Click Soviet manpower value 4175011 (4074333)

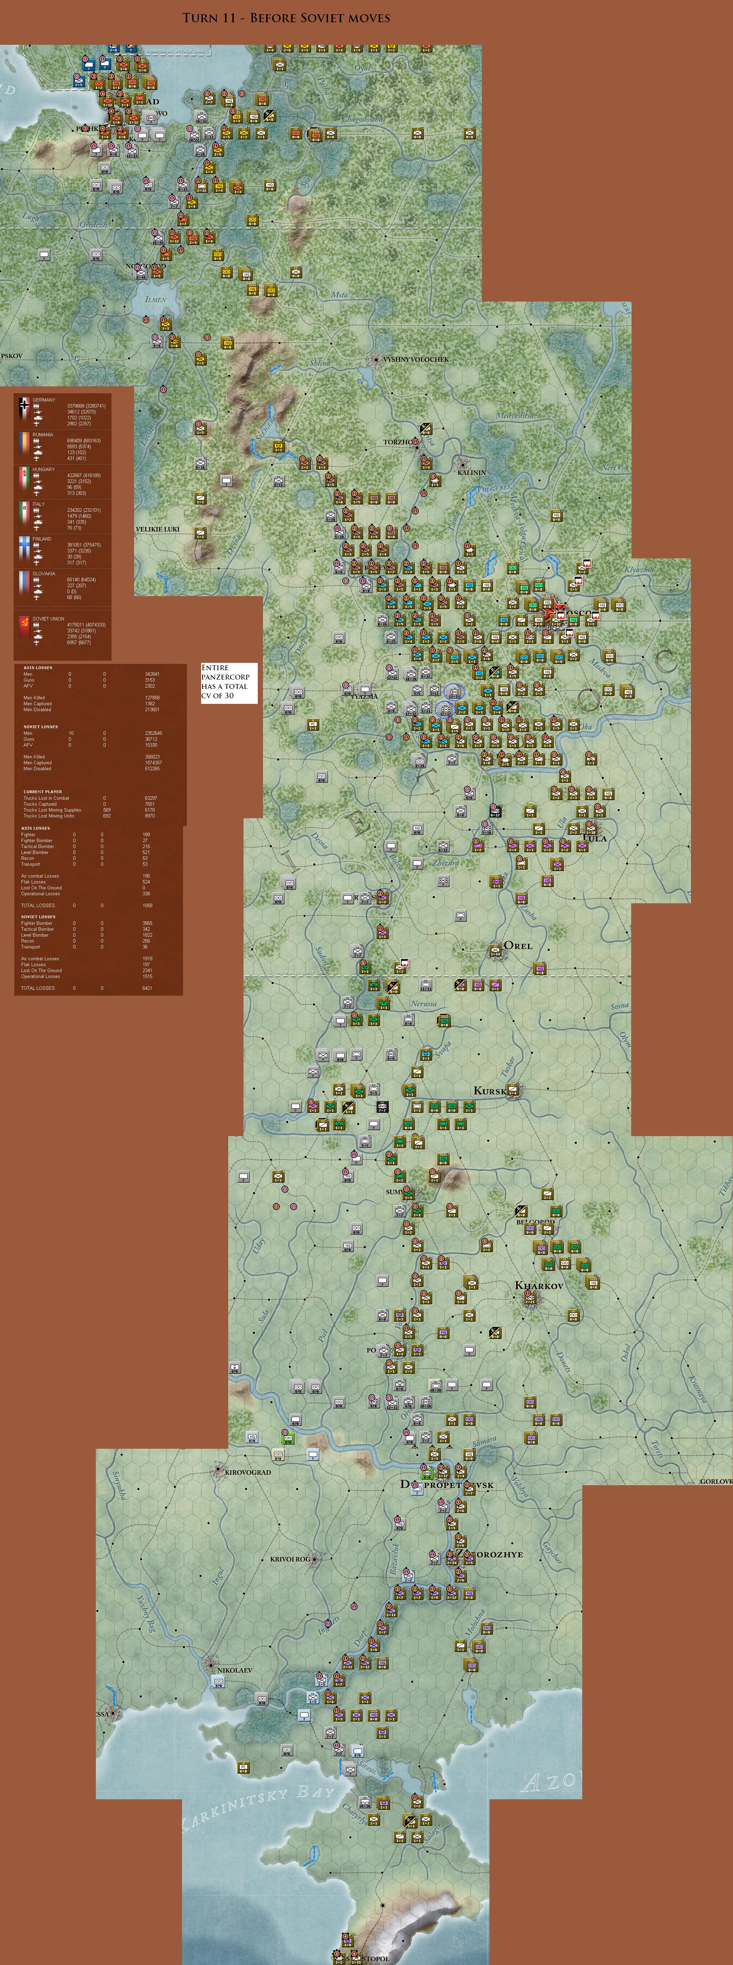coord(86,625)
